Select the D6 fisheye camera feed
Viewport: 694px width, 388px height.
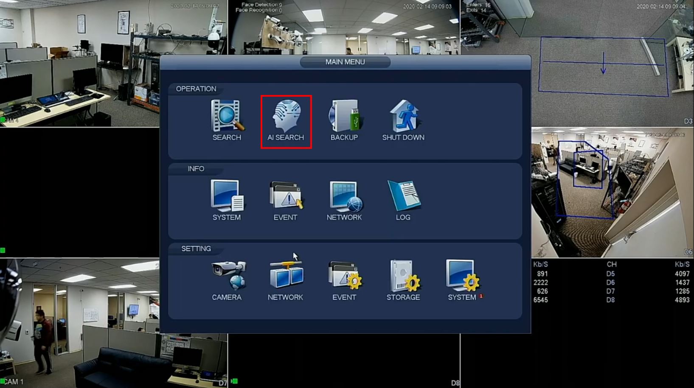[612, 193]
